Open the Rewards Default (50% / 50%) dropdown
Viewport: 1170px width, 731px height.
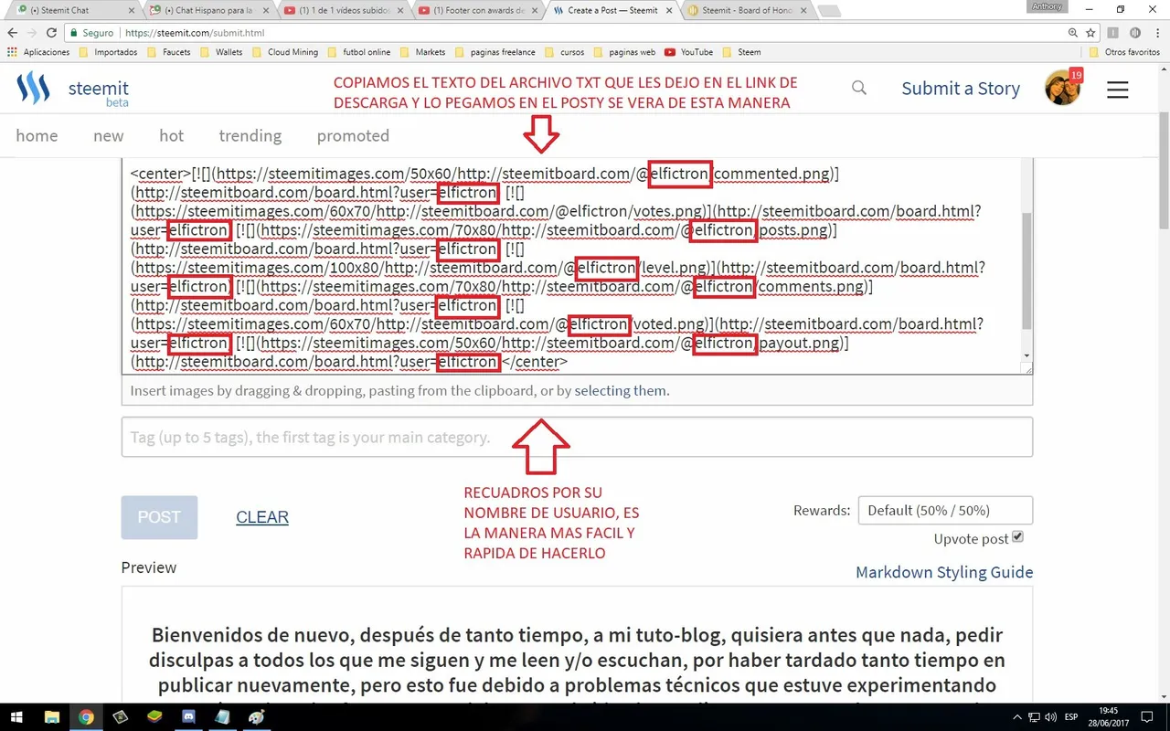[945, 510]
